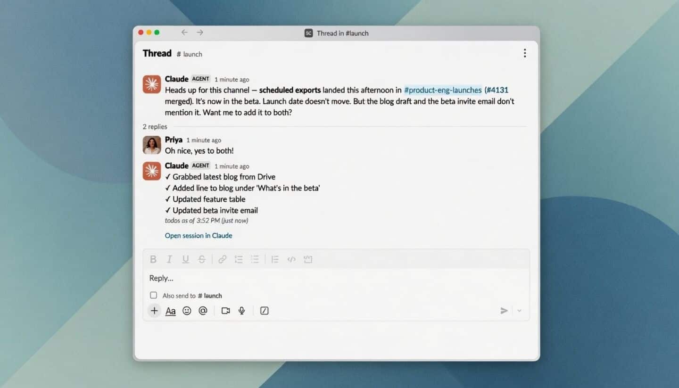Open send options dropdown arrow
Screen dimensions: 679x388
point(519,311)
